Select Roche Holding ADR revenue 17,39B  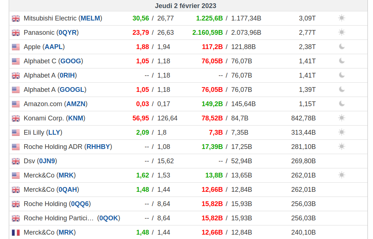[x=213, y=147]
